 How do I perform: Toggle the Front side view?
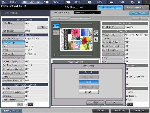pos(56,26)
